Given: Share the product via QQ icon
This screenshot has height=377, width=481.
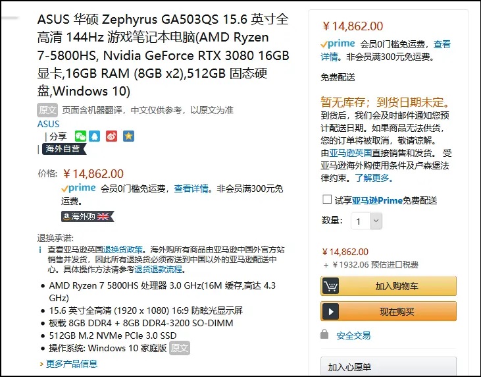Looking at the screenshot, I should click(95, 136).
